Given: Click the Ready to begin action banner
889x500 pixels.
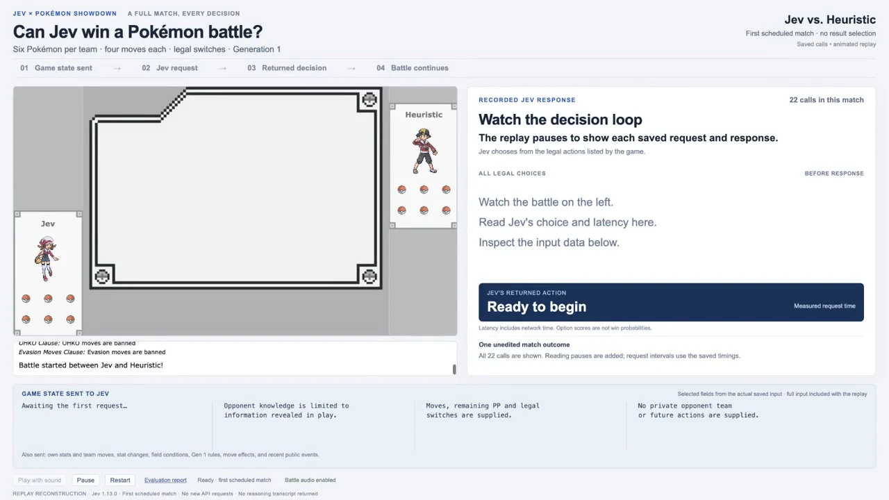Looking at the screenshot, I should (x=671, y=302).
